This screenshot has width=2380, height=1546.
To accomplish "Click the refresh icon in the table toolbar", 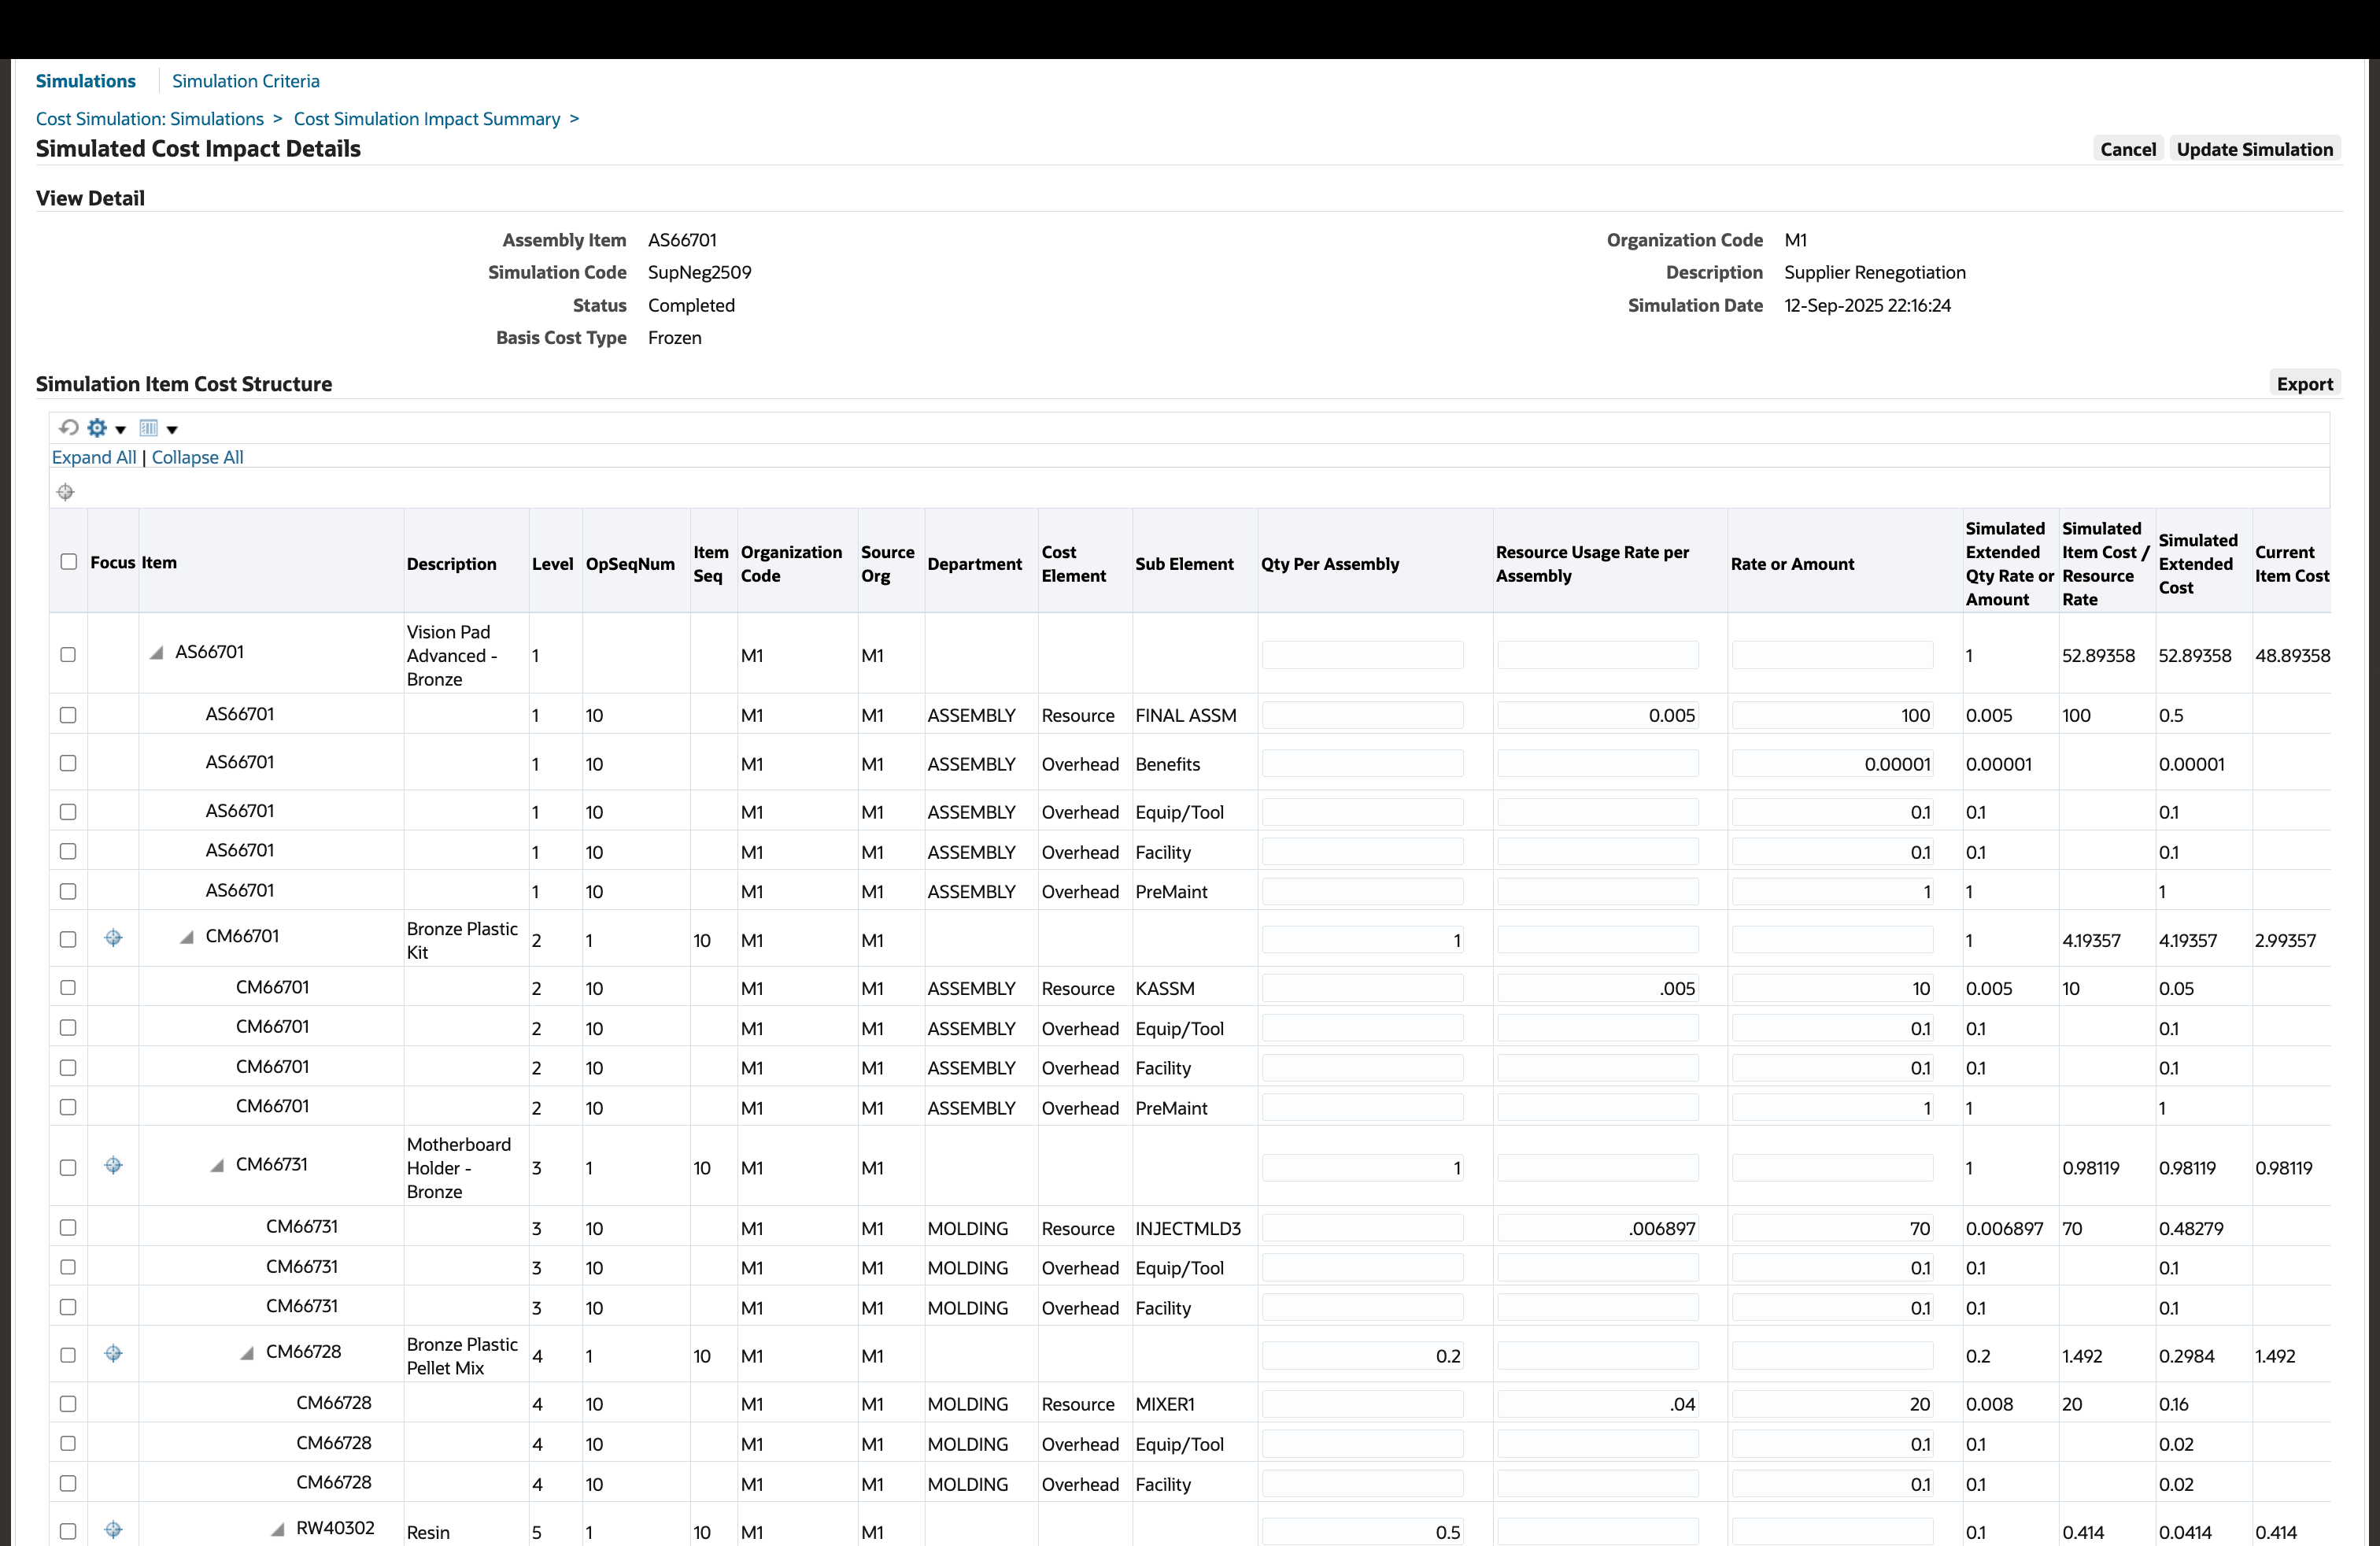I will click(x=68, y=428).
